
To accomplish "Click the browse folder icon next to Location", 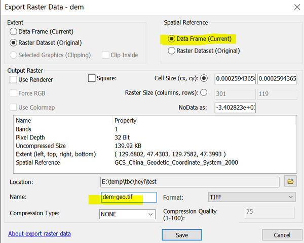I will [x=291, y=181].
